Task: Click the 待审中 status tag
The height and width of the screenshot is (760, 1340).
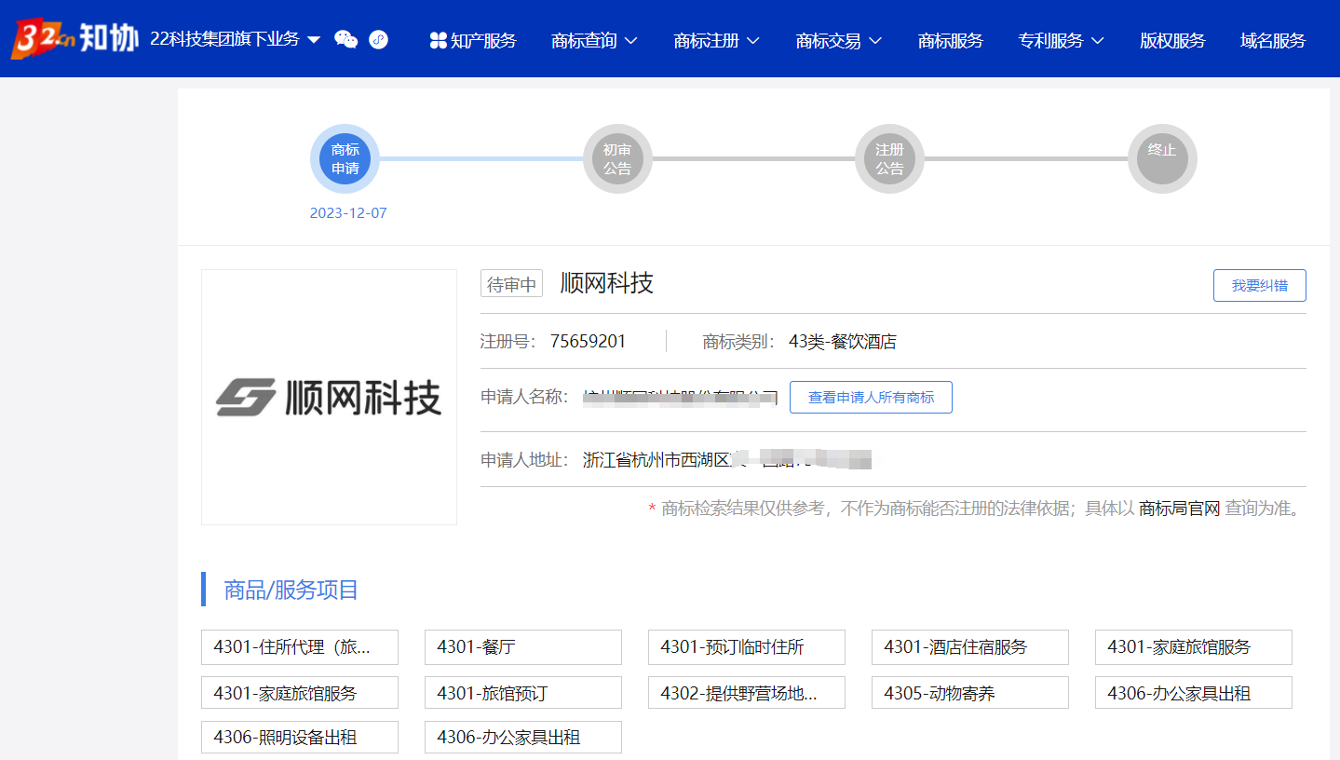Action: (511, 284)
